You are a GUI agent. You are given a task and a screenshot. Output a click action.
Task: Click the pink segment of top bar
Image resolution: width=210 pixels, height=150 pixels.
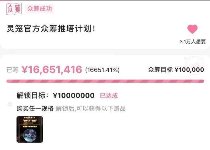tap(6, 0)
